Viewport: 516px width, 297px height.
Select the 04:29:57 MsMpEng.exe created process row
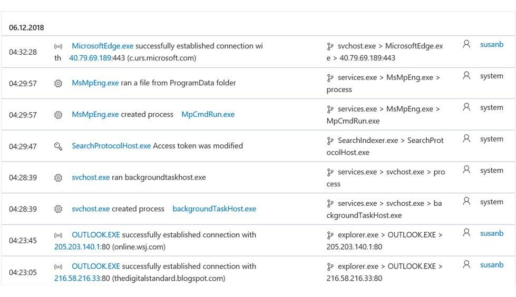(x=258, y=115)
